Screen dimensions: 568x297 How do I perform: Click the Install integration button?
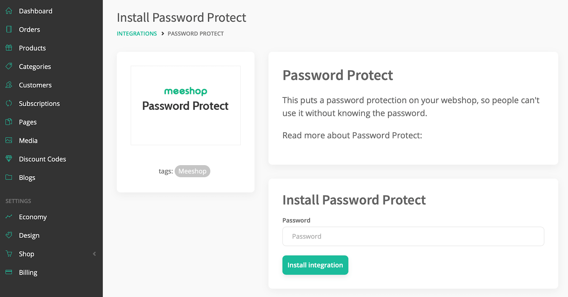pos(315,265)
